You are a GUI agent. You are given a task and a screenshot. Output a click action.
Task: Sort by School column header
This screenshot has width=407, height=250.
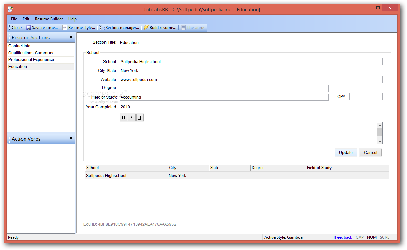126,168
